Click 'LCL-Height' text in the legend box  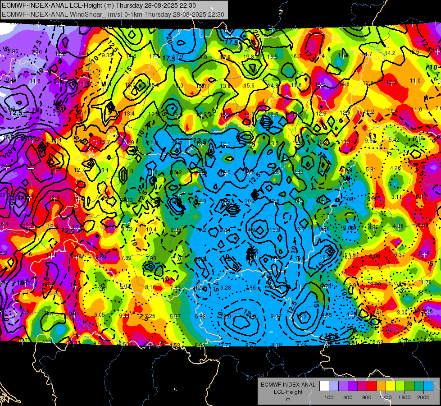pos(288,392)
